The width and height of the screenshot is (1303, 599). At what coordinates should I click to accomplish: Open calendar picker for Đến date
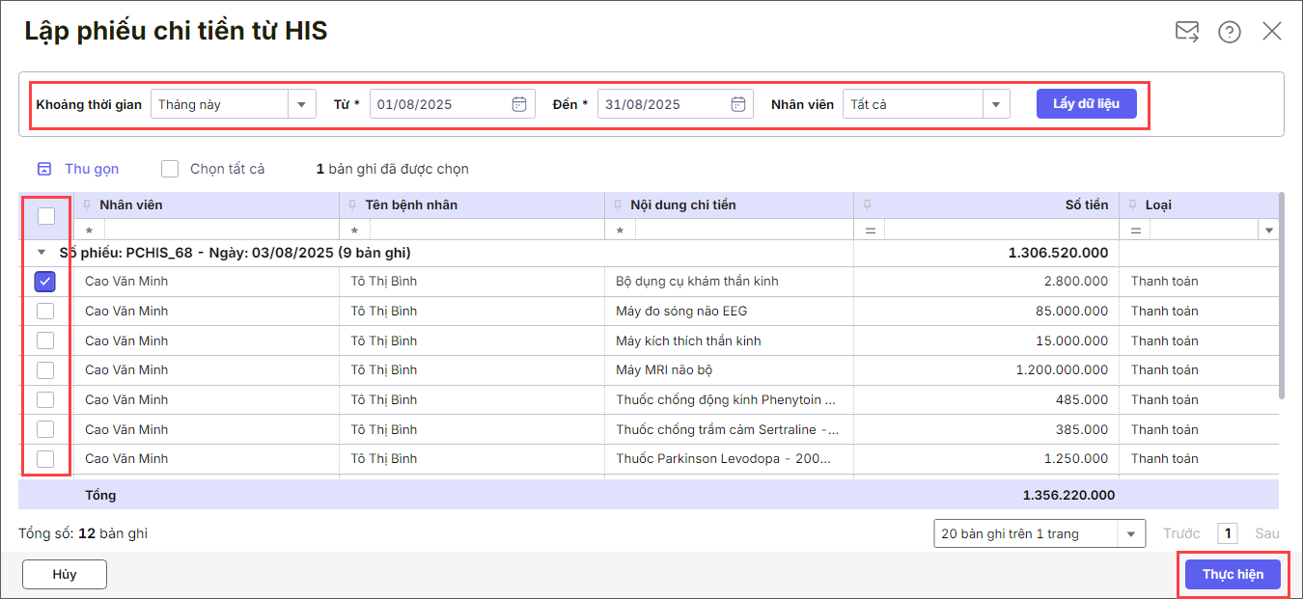point(737,104)
